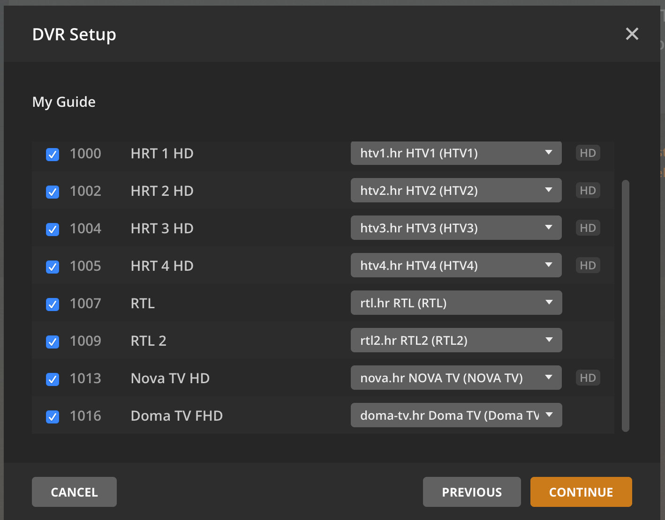
Task: Select channel number 1000 text
Action: click(x=85, y=154)
